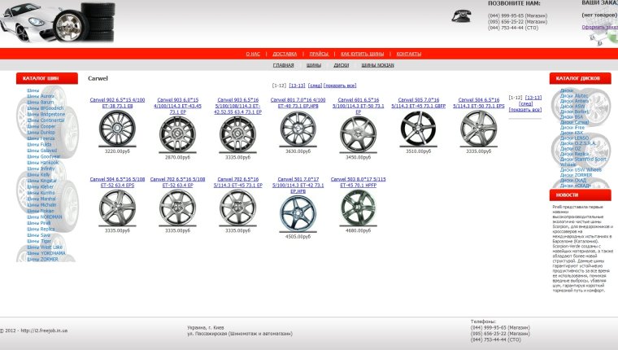The image size is (618, 350).
Task: Switch to the 'ШИНЫ NOKIAN' tab
Action: (377, 65)
